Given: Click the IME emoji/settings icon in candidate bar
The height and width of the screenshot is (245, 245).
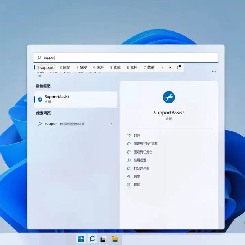Looking at the screenshot, I should coord(179,67).
